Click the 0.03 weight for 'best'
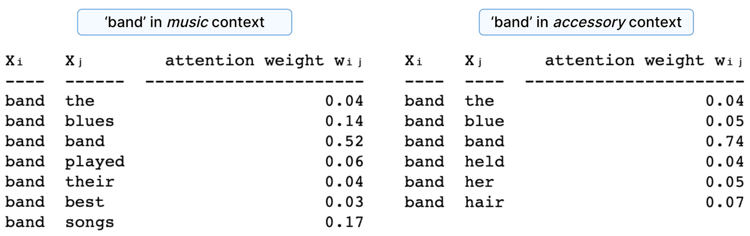This screenshot has height=236, width=750. [x=344, y=202]
